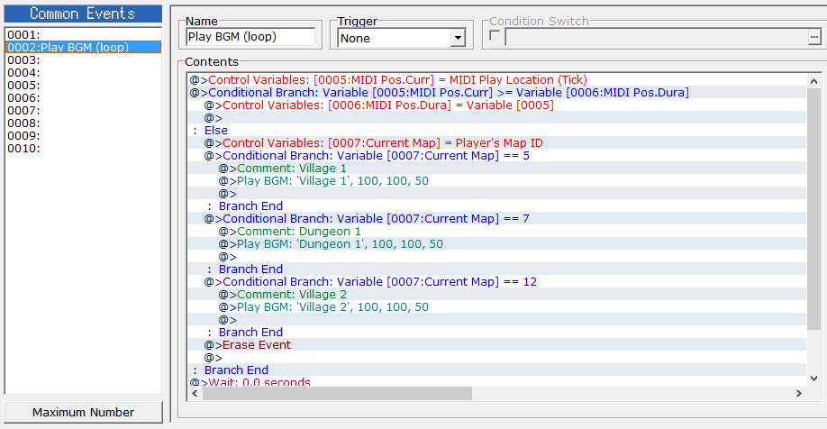Select common event 0001 in the list
The height and width of the screenshot is (429, 827).
83,35
